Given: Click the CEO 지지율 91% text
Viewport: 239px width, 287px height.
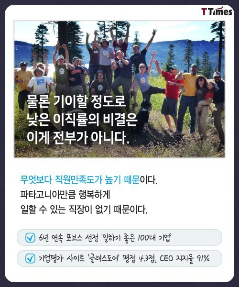Looking at the screenshot, I should pos(185,258).
